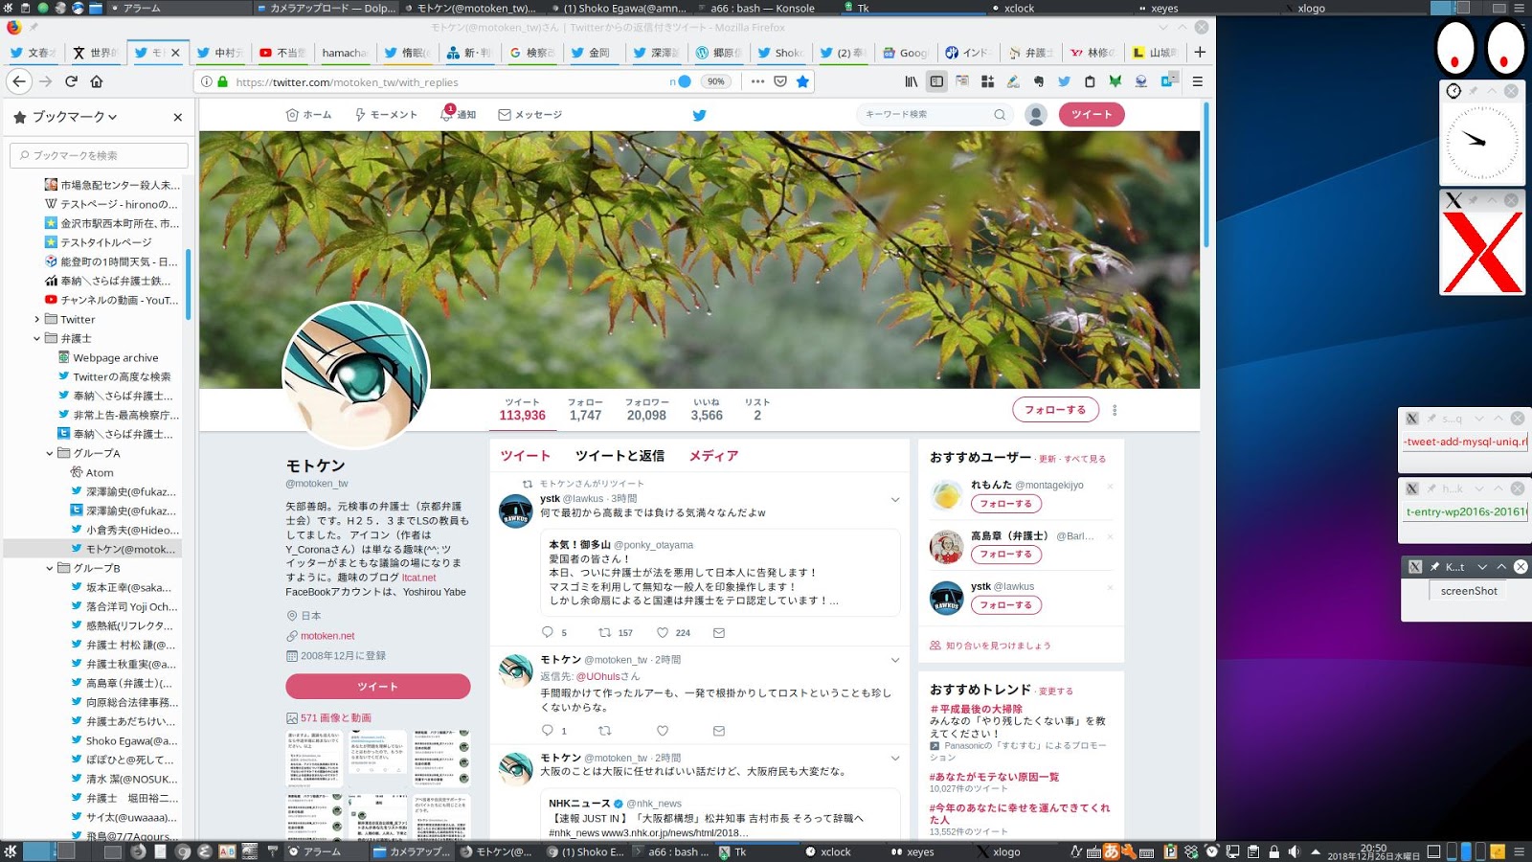Expand the Twitter bookmark folder

[37, 319]
